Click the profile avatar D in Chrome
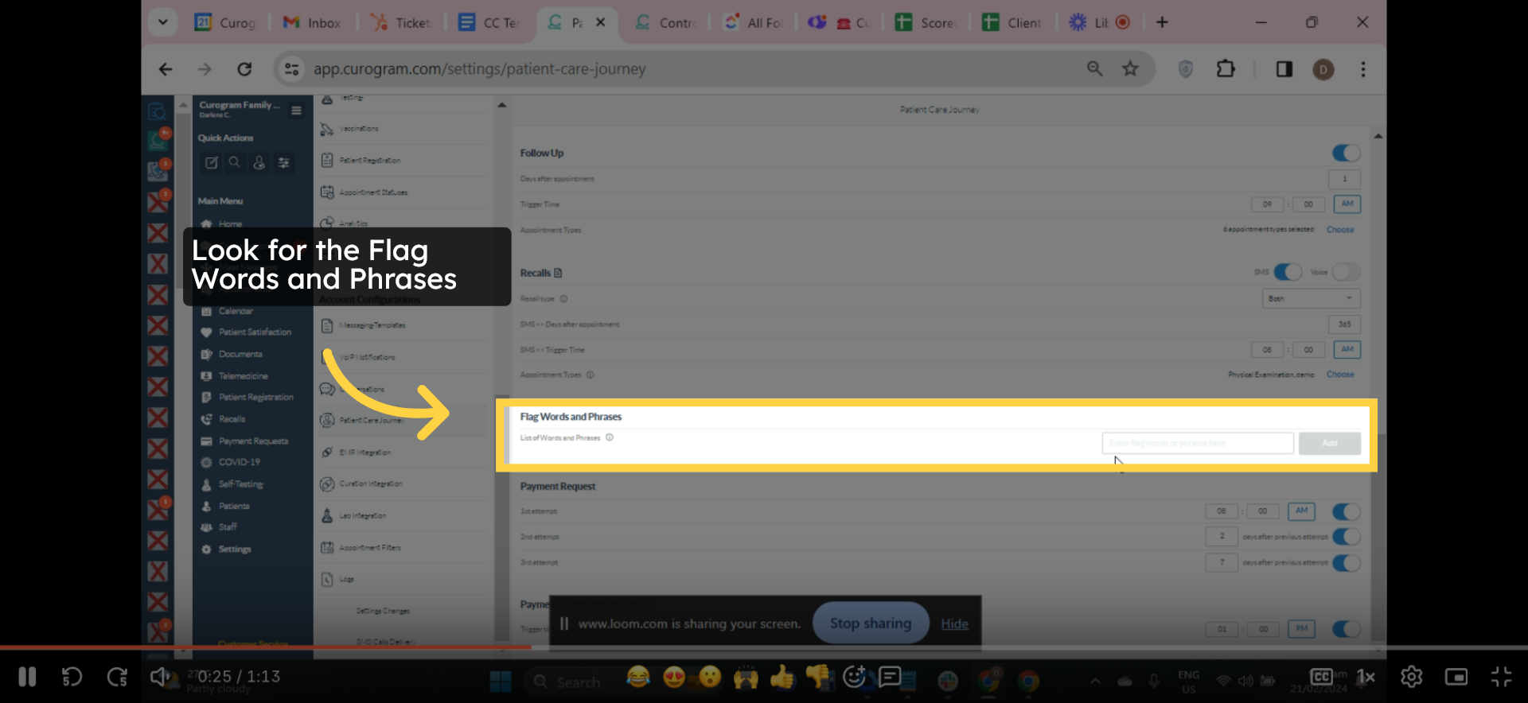The height and width of the screenshot is (703, 1528). (1323, 70)
